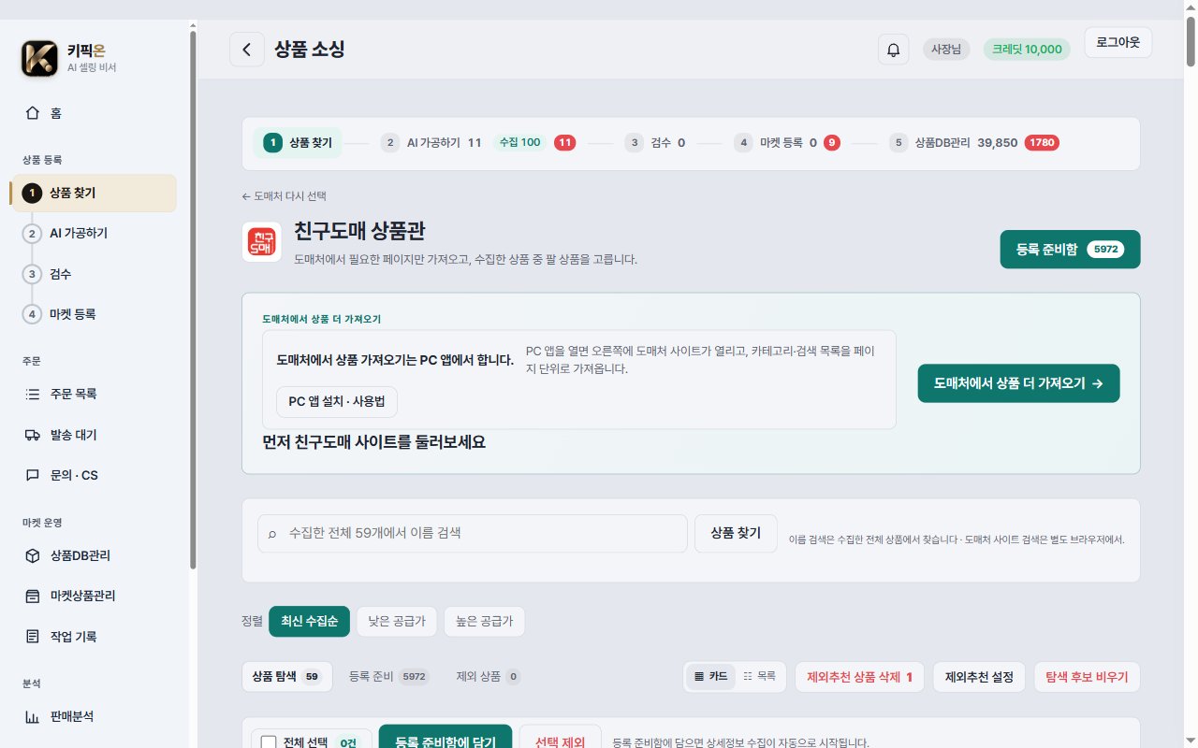The image size is (1198, 748).
Task: Open 제외추천 설정
Action: (979, 677)
